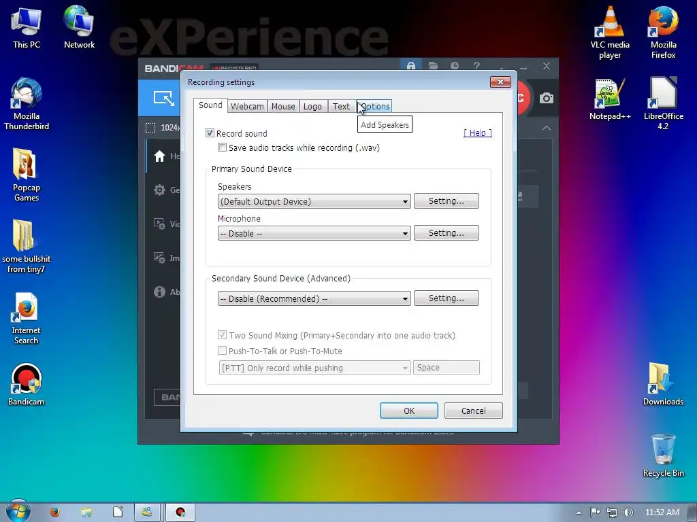
Task: Cancel the Recording settings dialog
Action: pos(474,411)
